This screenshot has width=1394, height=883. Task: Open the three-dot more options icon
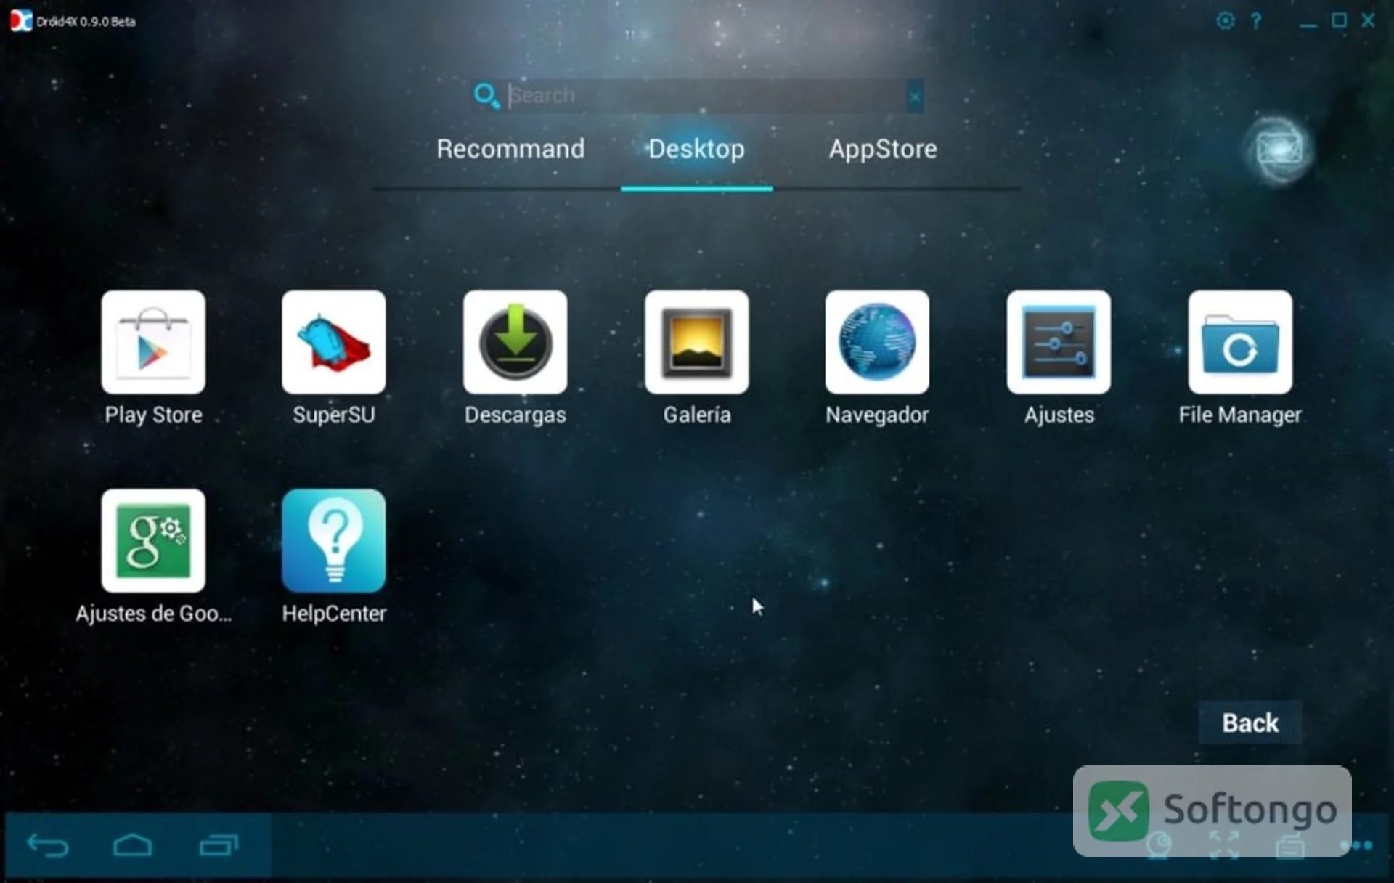click(1356, 845)
